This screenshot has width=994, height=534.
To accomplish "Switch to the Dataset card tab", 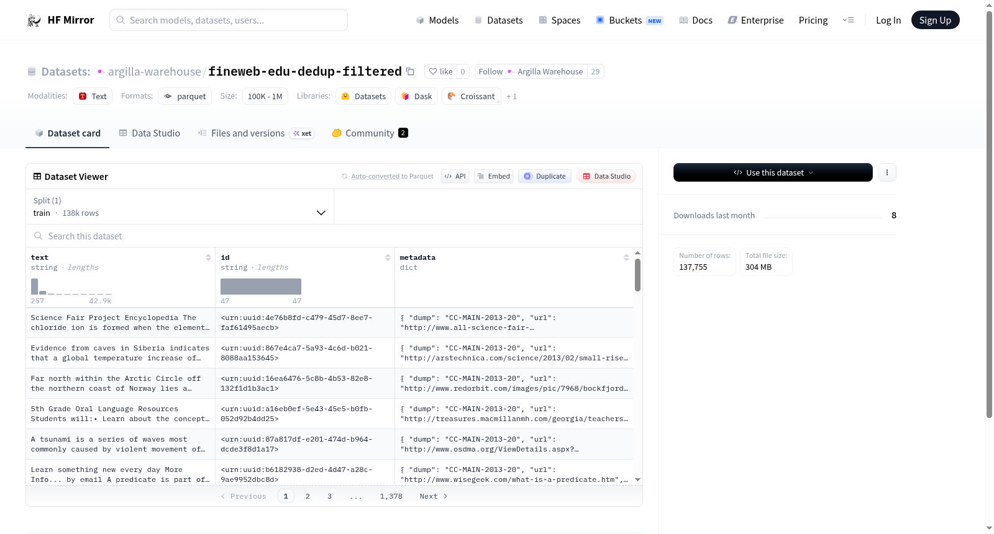I will (68, 133).
